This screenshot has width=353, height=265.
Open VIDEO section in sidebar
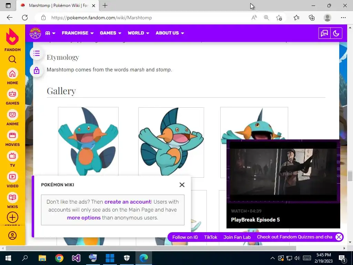12,180
